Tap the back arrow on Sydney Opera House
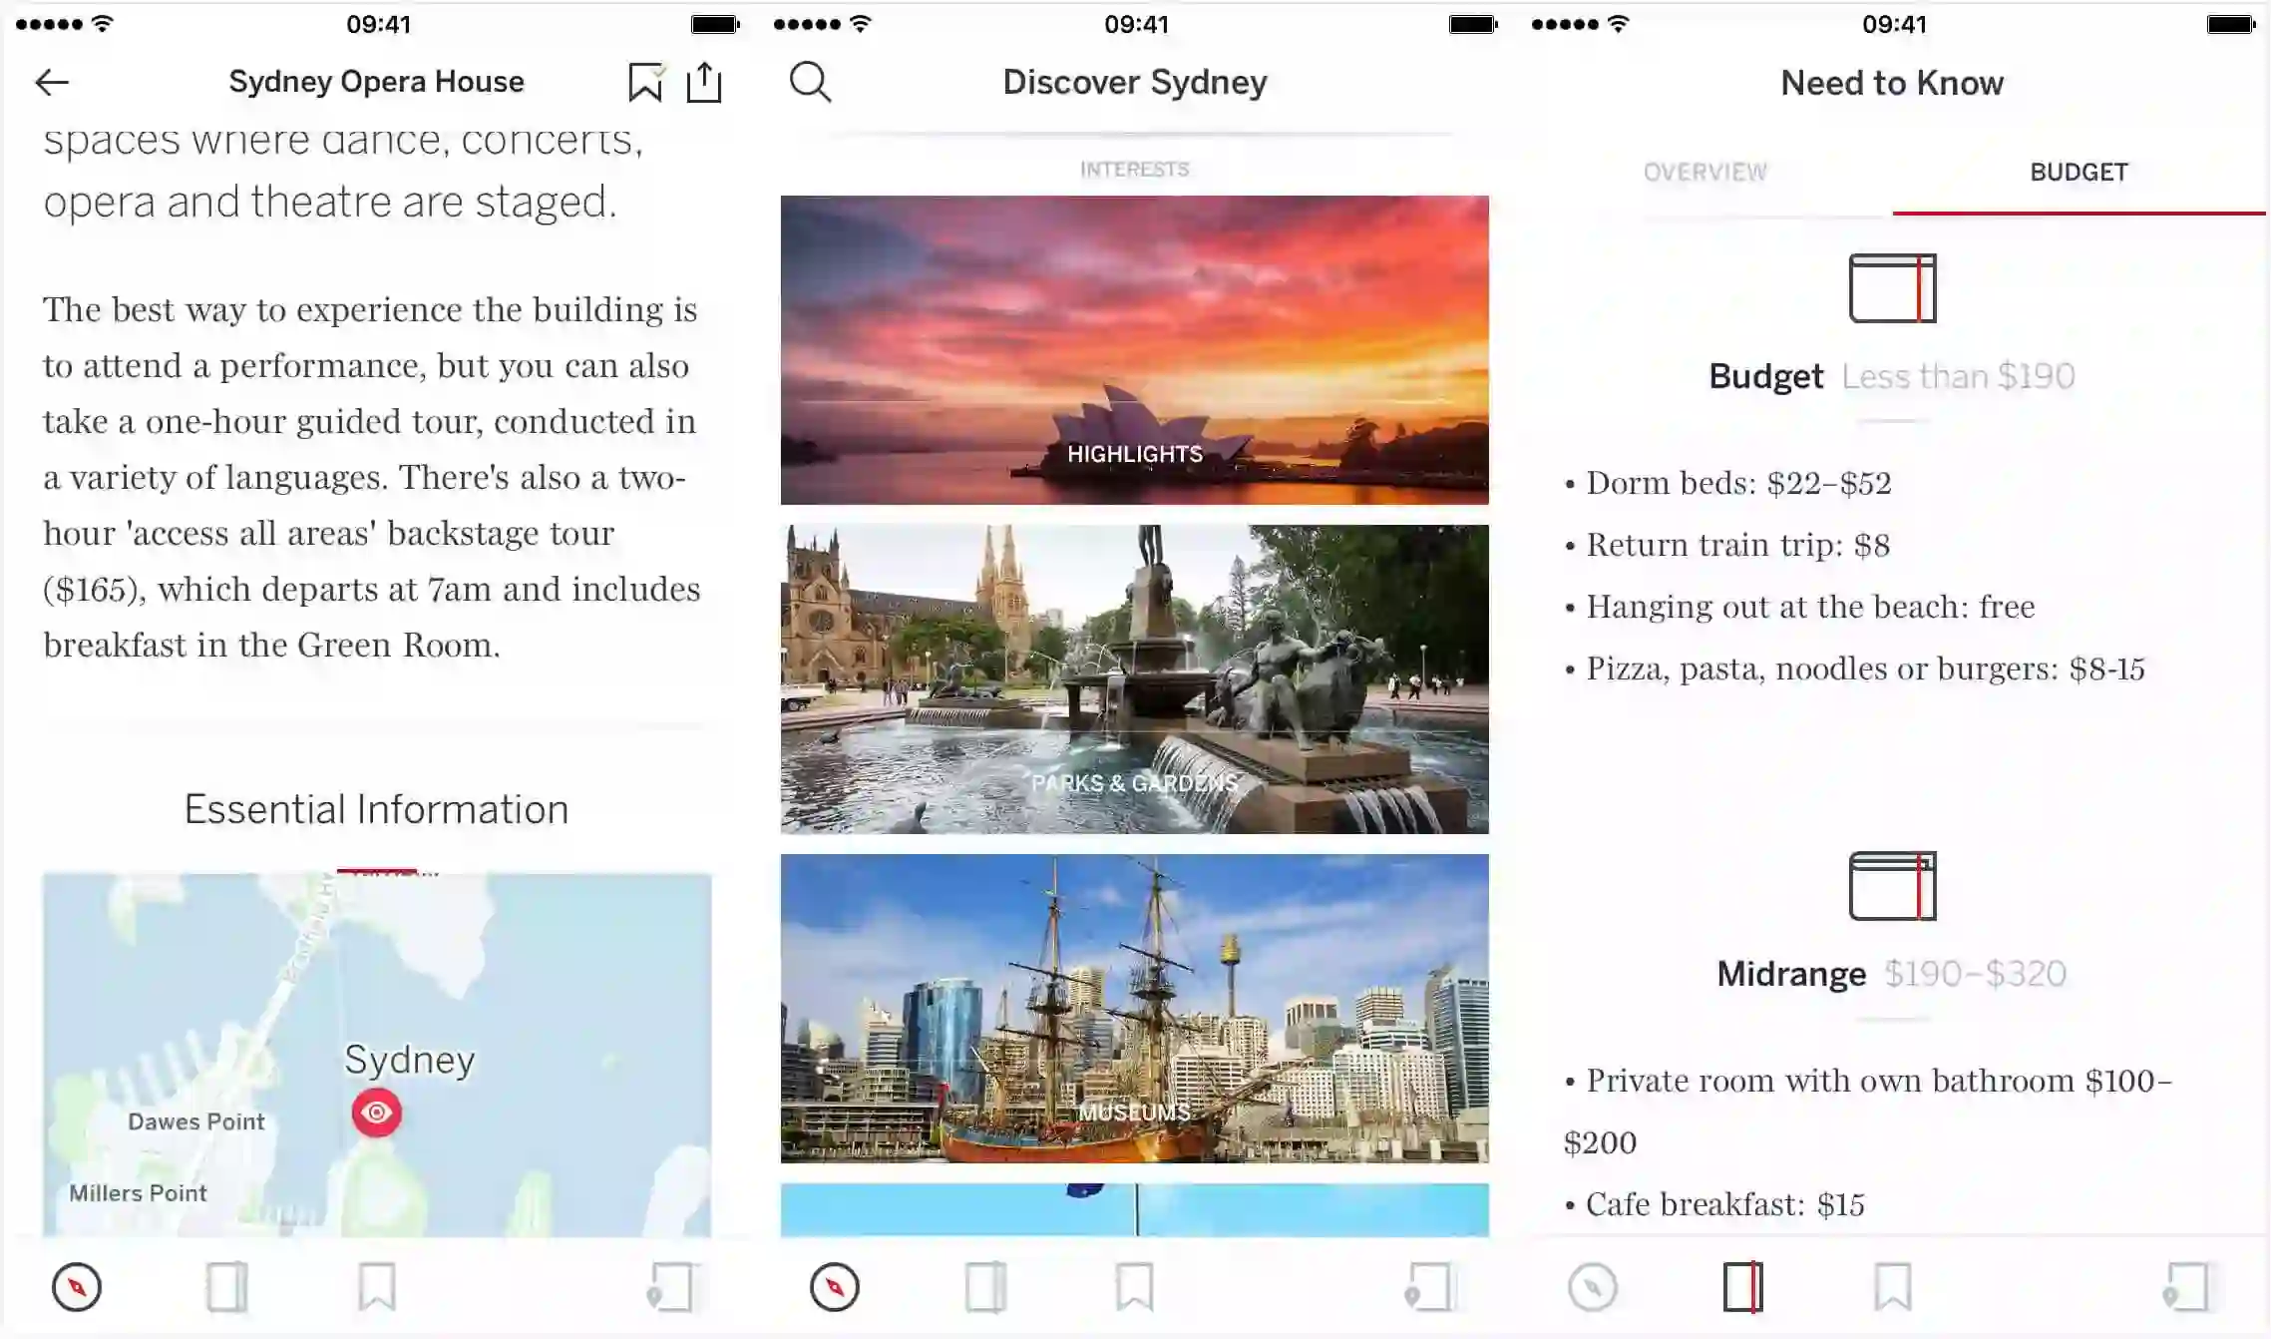2271x1339 pixels. (x=52, y=82)
